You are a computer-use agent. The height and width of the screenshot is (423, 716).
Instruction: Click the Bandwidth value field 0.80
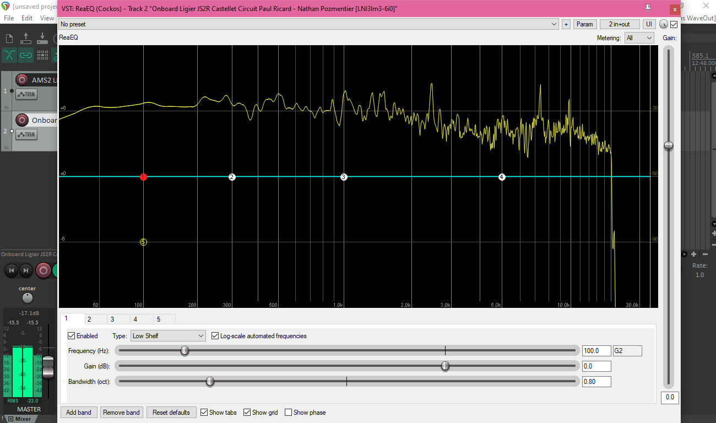pyautogui.click(x=596, y=382)
